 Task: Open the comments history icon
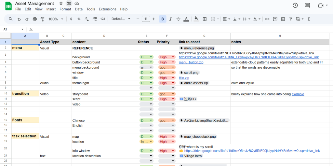click(307, 6)
